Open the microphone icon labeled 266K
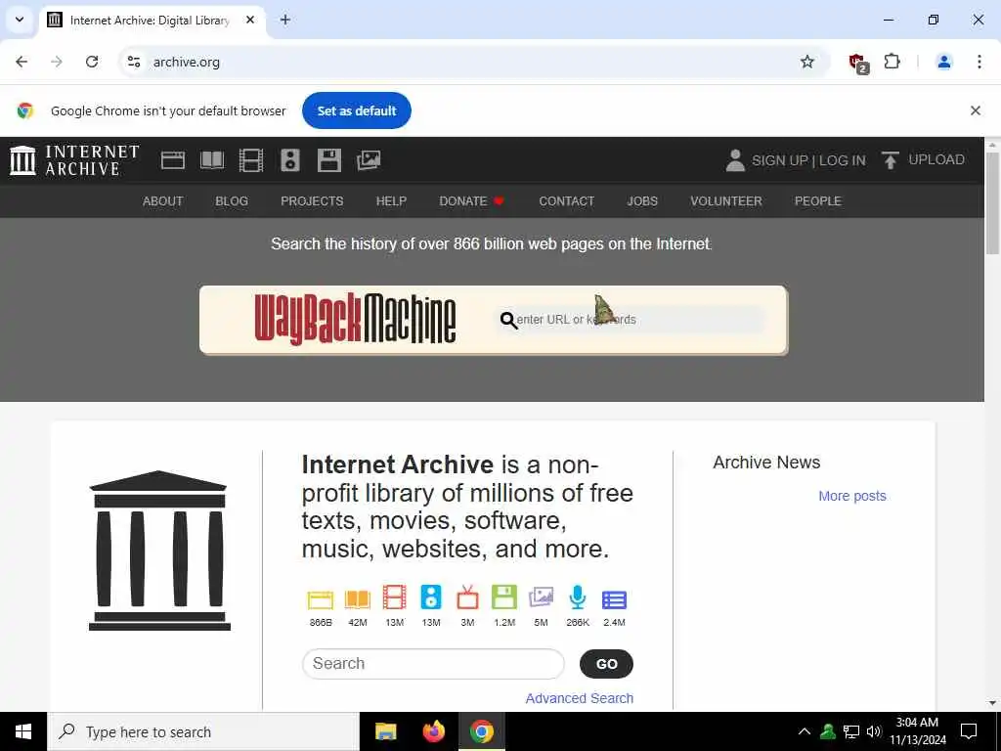The image size is (1001, 751). 577,597
